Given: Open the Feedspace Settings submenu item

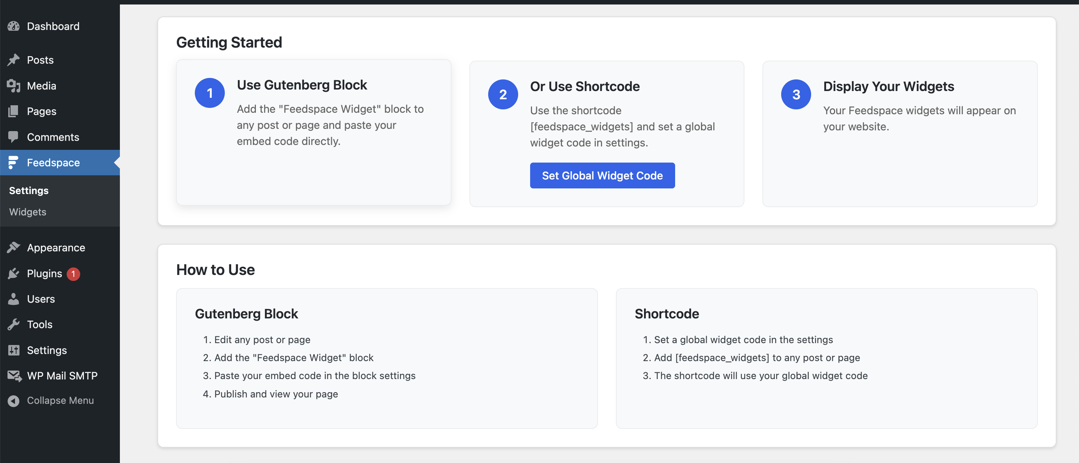Looking at the screenshot, I should pyautogui.click(x=29, y=190).
